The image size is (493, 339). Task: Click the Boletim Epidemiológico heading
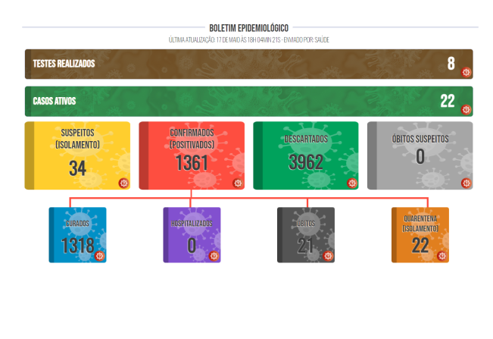pos(248,28)
